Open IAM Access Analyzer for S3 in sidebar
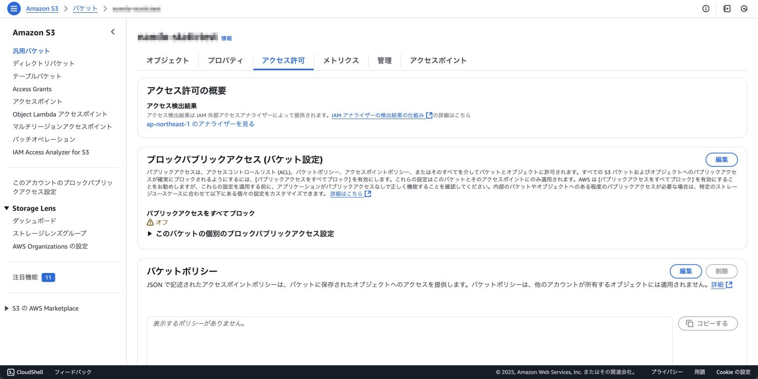 click(51, 152)
